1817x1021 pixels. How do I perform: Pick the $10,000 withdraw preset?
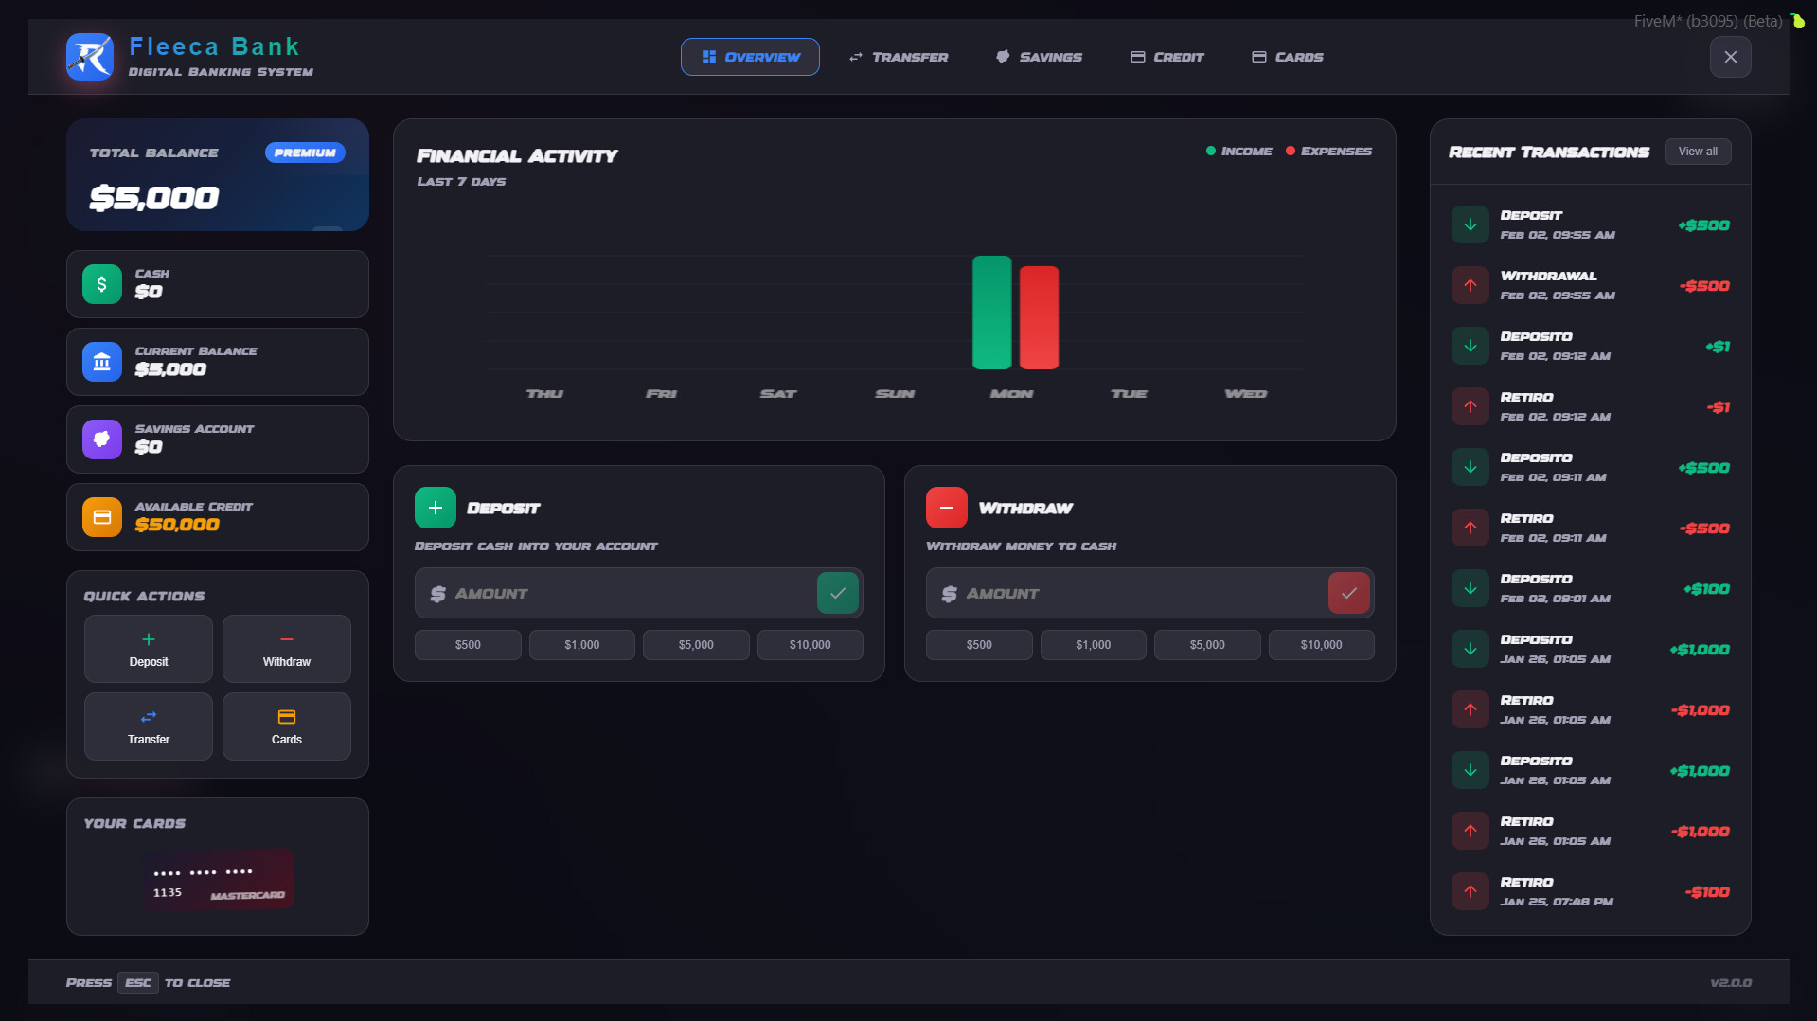pos(1322,645)
